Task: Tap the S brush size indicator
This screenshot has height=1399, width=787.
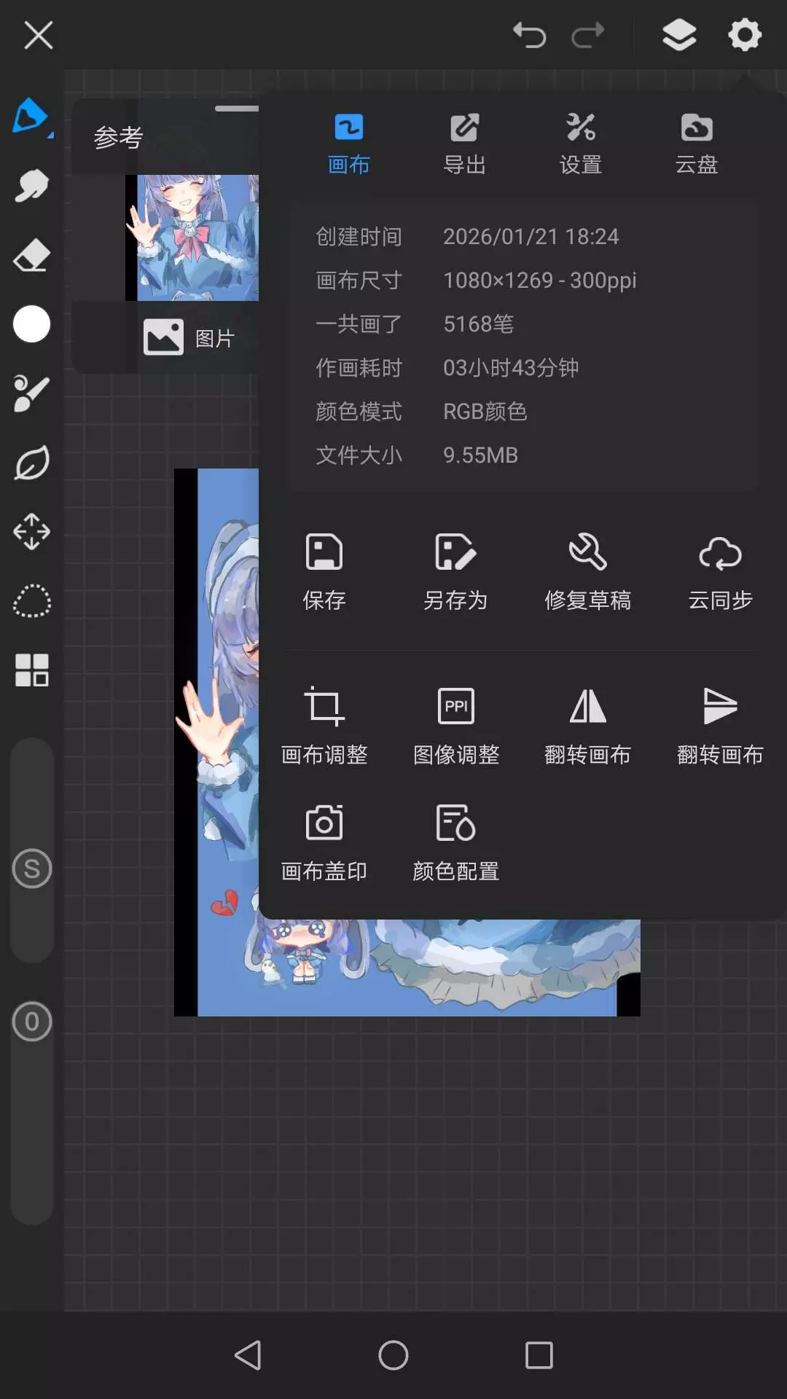Action: click(32, 869)
